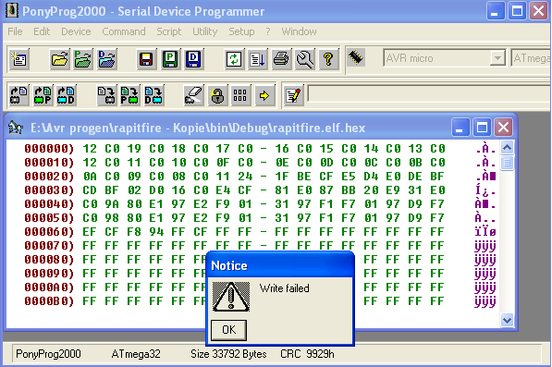Click OK in the Notice dialog
The height and width of the screenshot is (367, 552).
228,330
